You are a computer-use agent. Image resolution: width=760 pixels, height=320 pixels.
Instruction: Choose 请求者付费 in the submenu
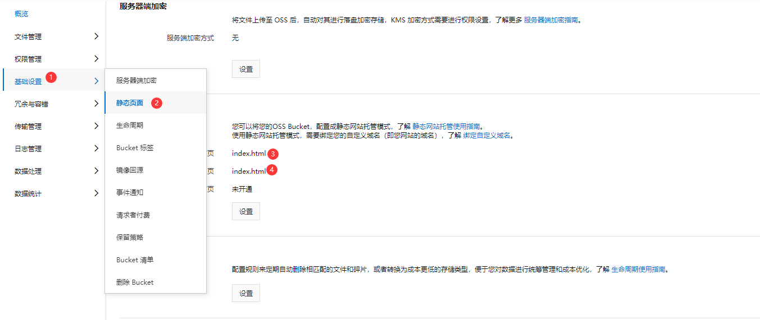156,215
